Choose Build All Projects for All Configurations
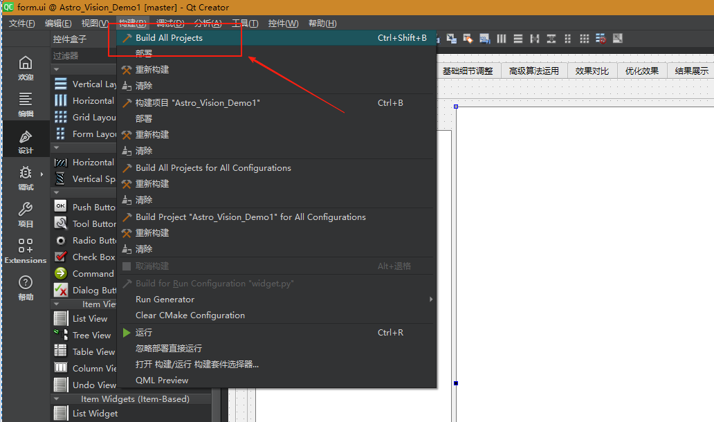 pyautogui.click(x=277, y=168)
